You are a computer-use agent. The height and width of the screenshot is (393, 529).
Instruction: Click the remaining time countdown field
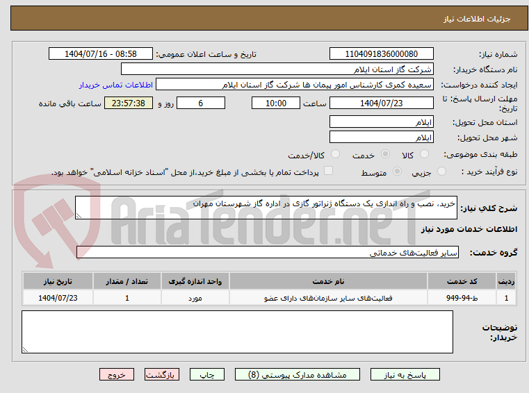point(129,103)
